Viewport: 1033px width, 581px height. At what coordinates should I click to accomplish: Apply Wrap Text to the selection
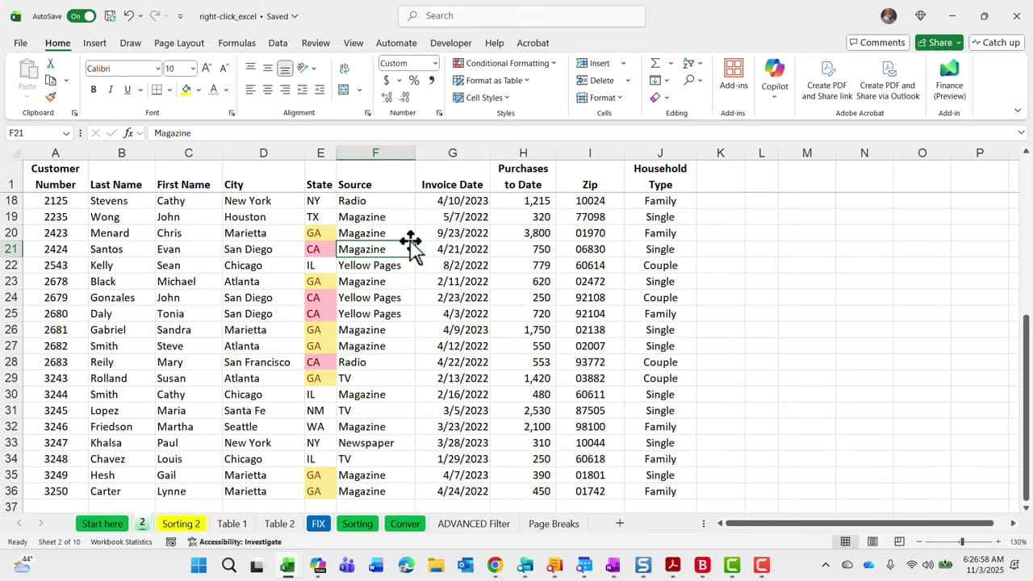343,68
